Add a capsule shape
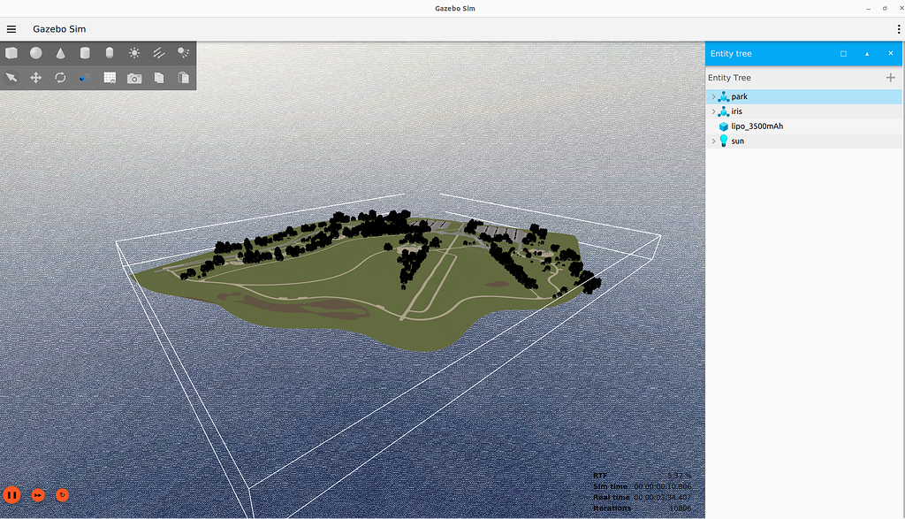The height and width of the screenshot is (519, 905). pos(110,53)
